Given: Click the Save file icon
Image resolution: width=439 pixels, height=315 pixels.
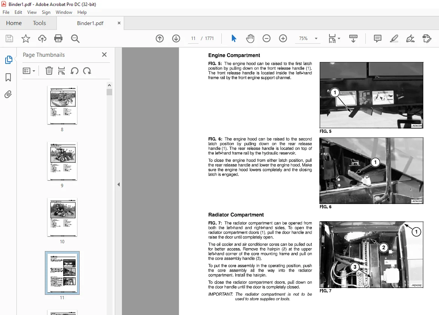Looking at the screenshot, I should pos(9,38).
